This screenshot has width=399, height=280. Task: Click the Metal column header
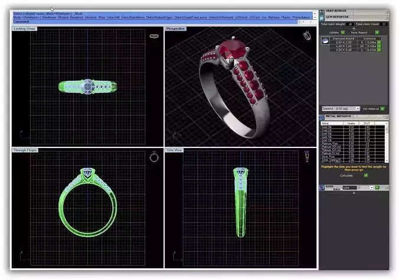(332, 123)
